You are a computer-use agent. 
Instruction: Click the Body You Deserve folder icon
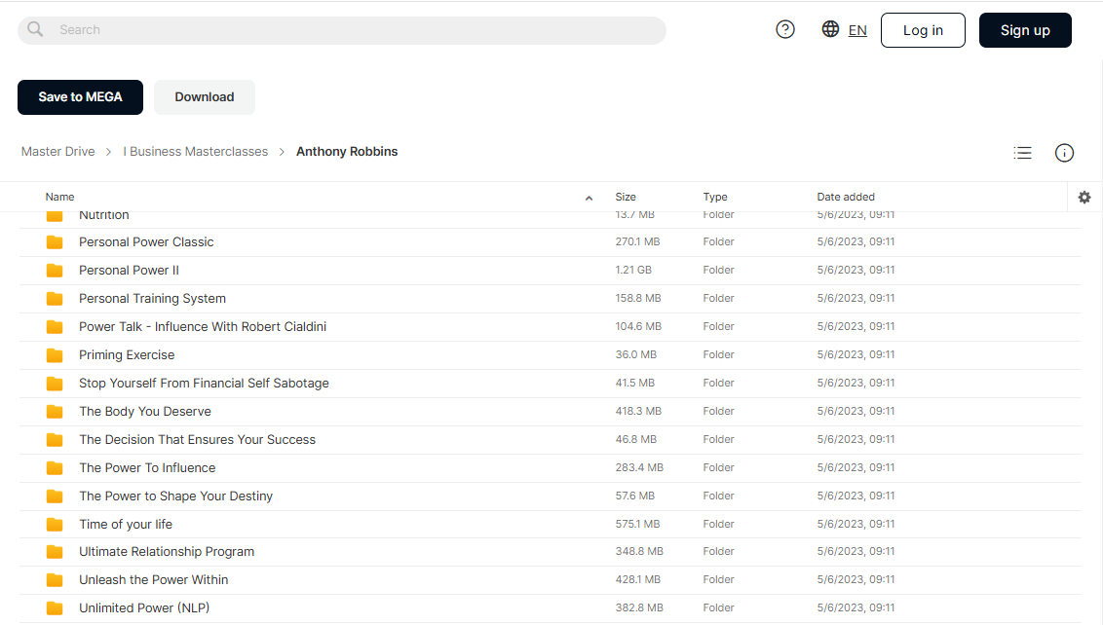(x=55, y=411)
